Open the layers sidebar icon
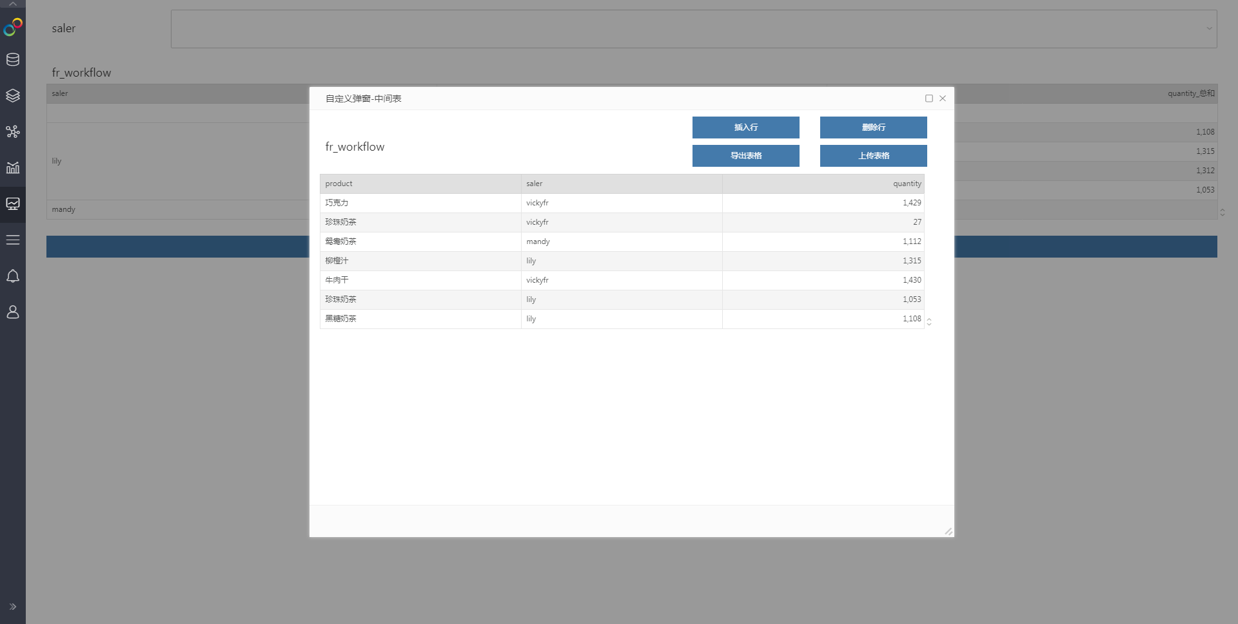 coord(13,95)
